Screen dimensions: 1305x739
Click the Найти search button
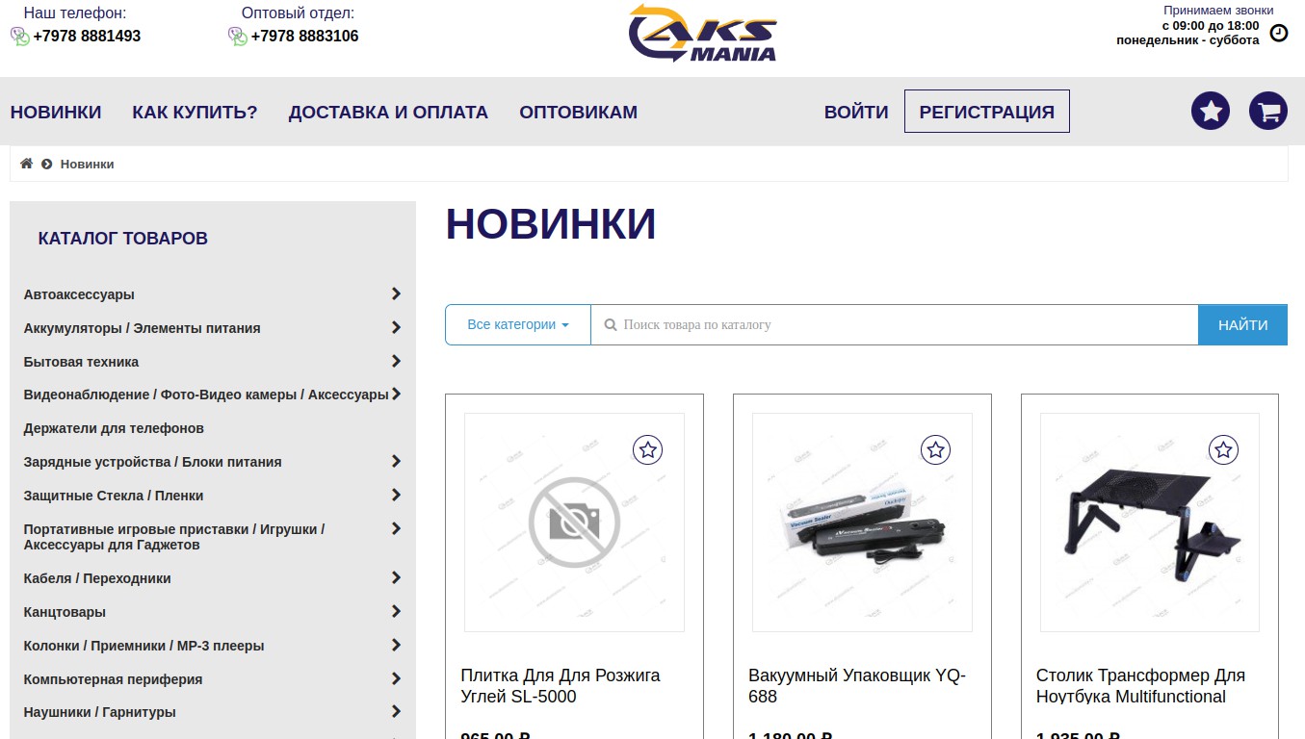click(1243, 325)
